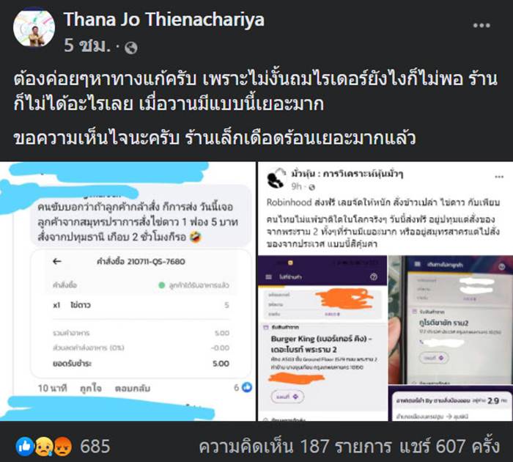Open Thana Jo Thienachariya's profile picture
This screenshot has width=513, height=462.
click(x=34, y=28)
